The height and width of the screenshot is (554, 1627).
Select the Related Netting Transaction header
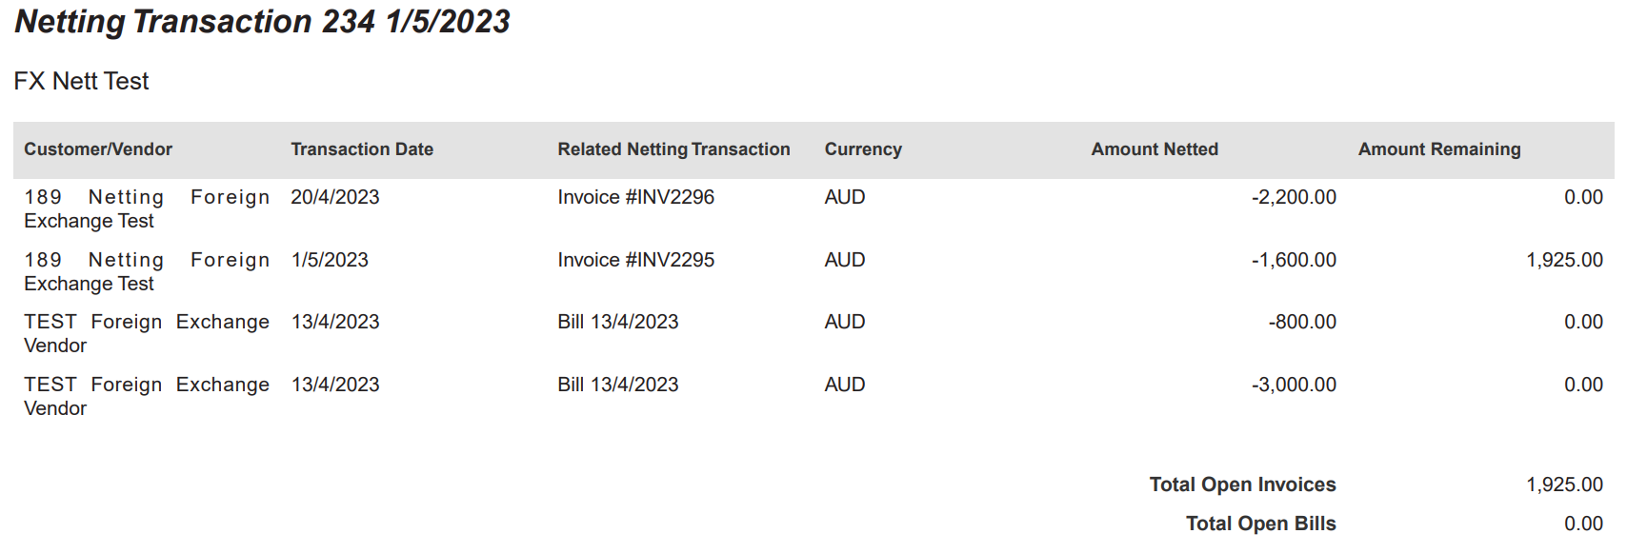pyautogui.click(x=673, y=149)
